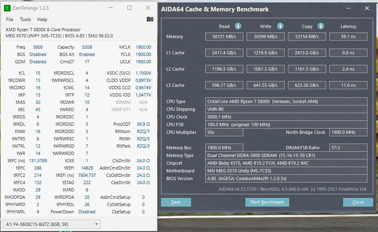Screen dimensions: 378x232
Task: Click the ZenTimings app logo icon
Action: click(7, 8)
